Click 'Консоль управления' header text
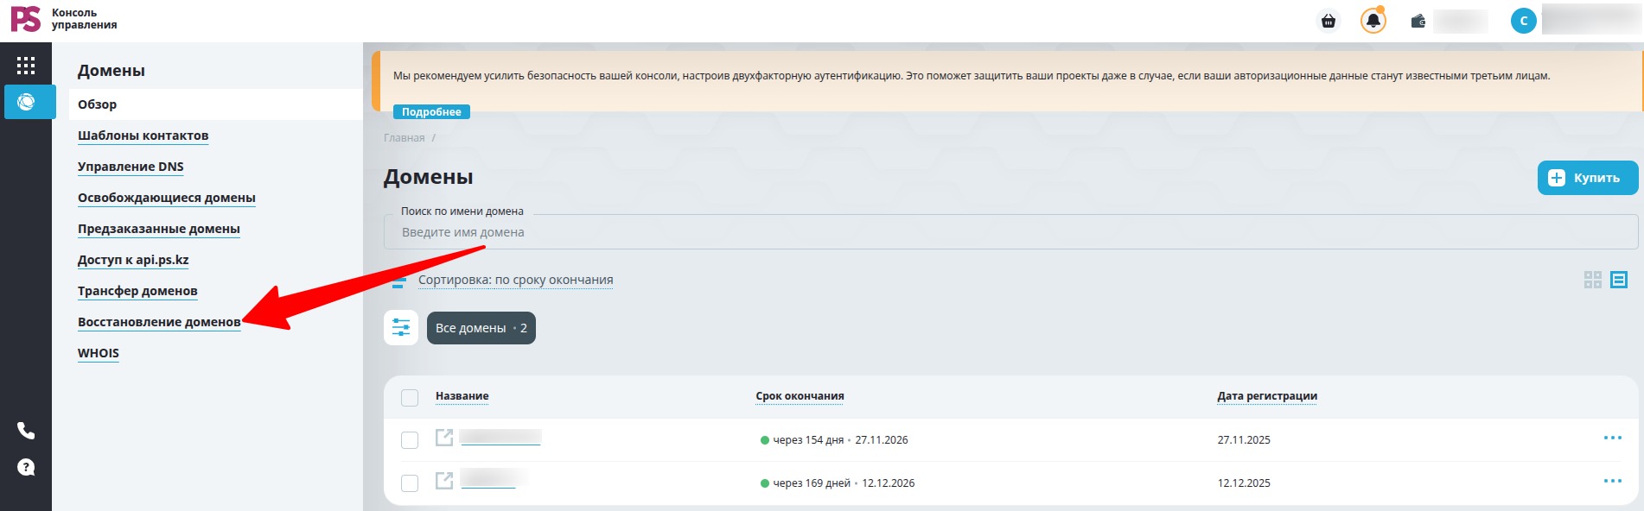The height and width of the screenshot is (511, 1644). (x=84, y=19)
